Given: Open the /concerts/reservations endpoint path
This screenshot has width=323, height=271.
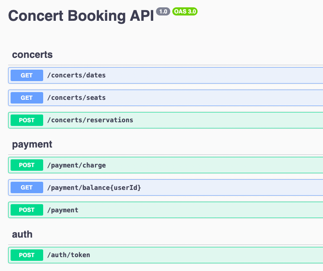Looking at the screenshot, I should click(x=90, y=120).
